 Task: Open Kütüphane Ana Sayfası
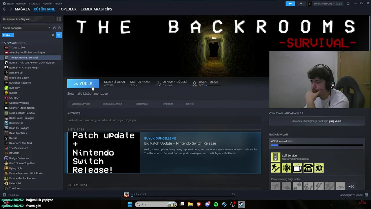coord(28,19)
